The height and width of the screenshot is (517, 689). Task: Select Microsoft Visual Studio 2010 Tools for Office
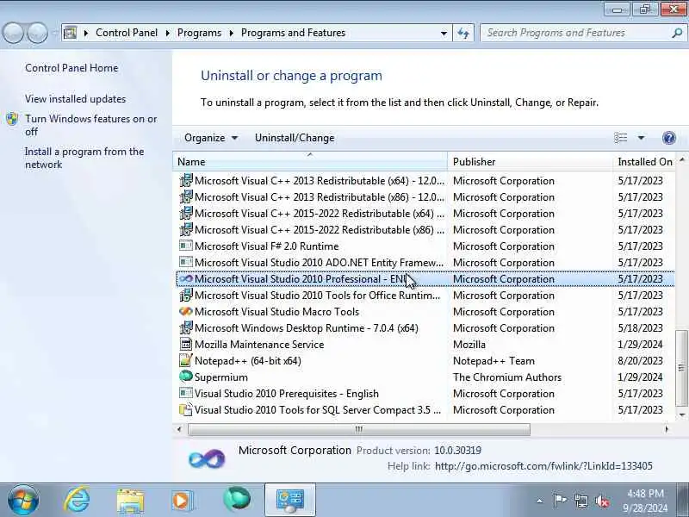coord(425,296)
